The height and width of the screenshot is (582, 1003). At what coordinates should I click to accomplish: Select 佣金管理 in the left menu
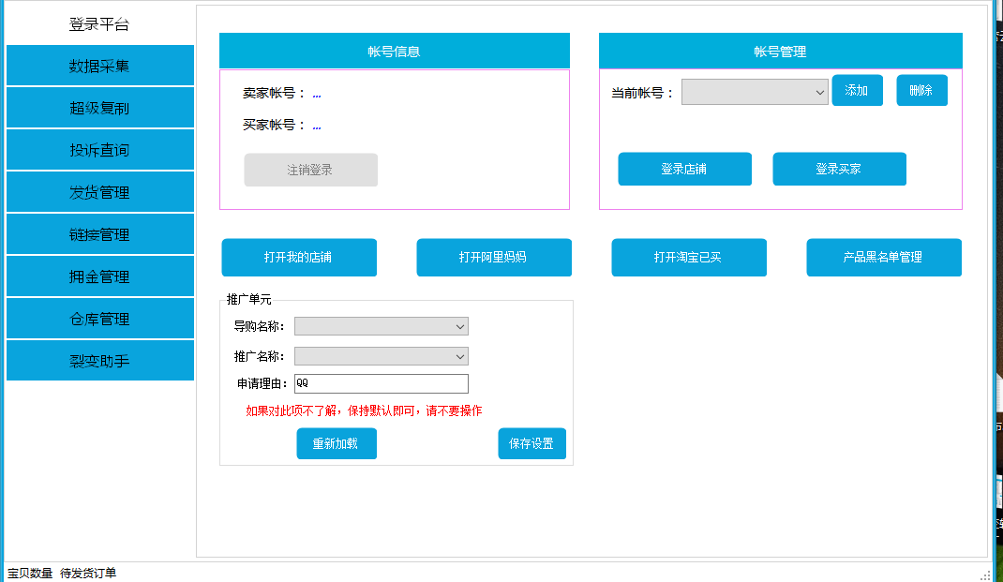point(99,276)
